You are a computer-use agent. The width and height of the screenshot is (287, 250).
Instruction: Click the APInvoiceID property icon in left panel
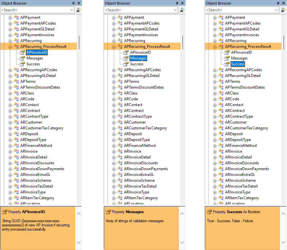coord(22,52)
